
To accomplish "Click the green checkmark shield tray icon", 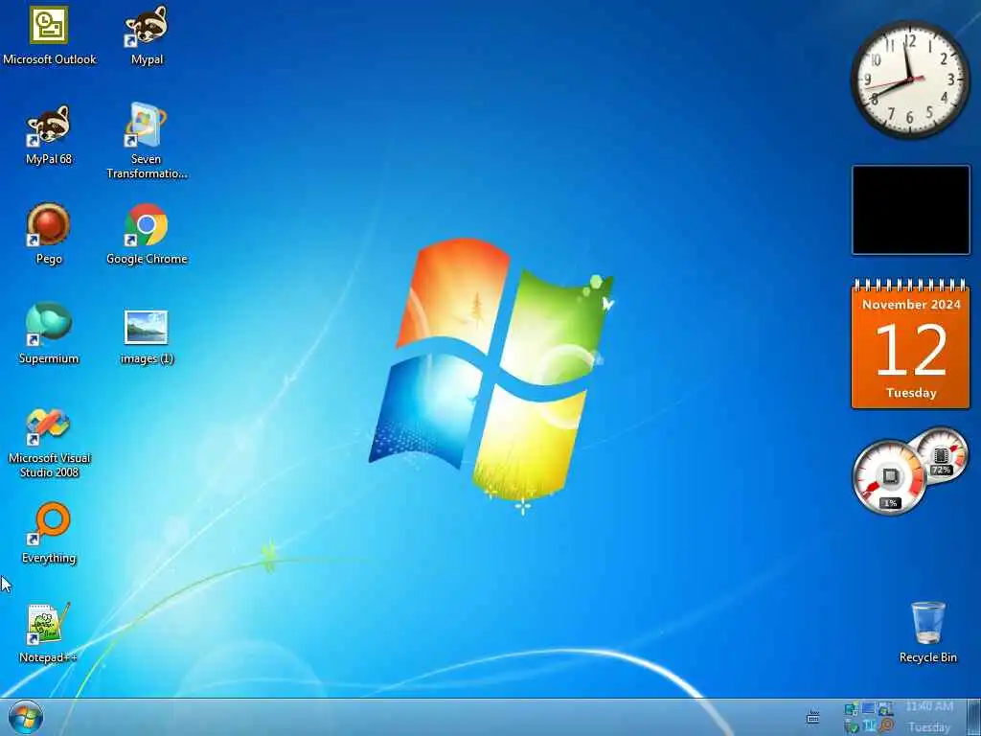I will [x=852, y=727].
